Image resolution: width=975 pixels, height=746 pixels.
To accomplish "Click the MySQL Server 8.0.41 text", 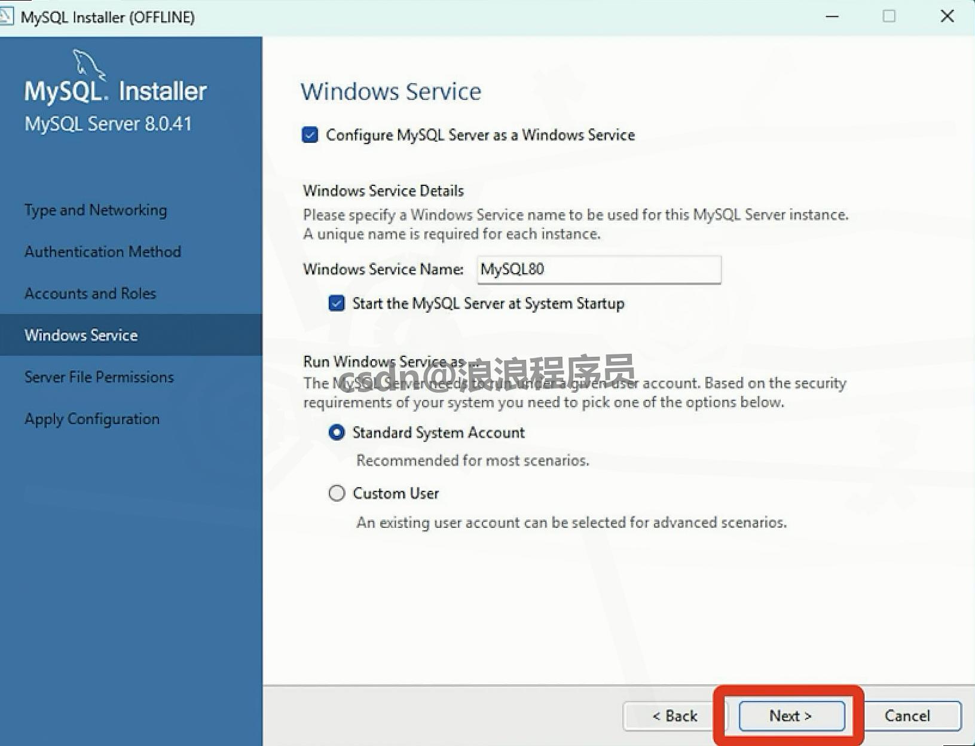I will pyautogui.click(x=108, y=124).
